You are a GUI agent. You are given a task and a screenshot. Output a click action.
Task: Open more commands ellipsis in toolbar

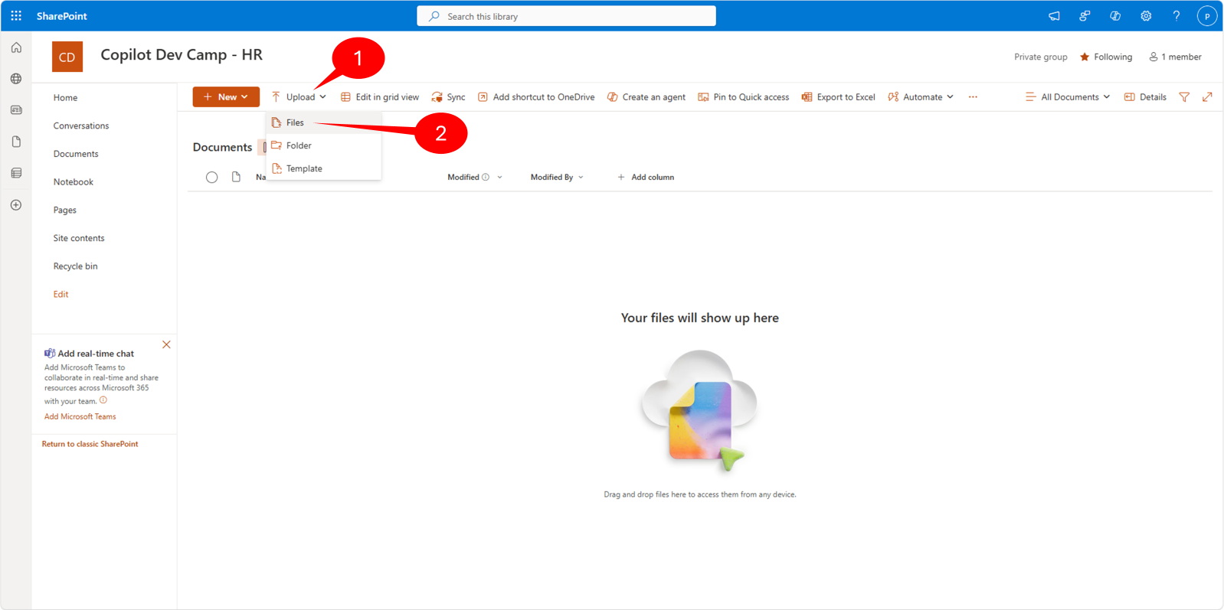click(973, 97)
